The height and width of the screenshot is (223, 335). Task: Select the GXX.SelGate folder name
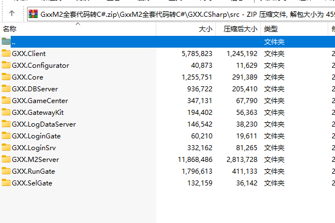coord(32,183)
